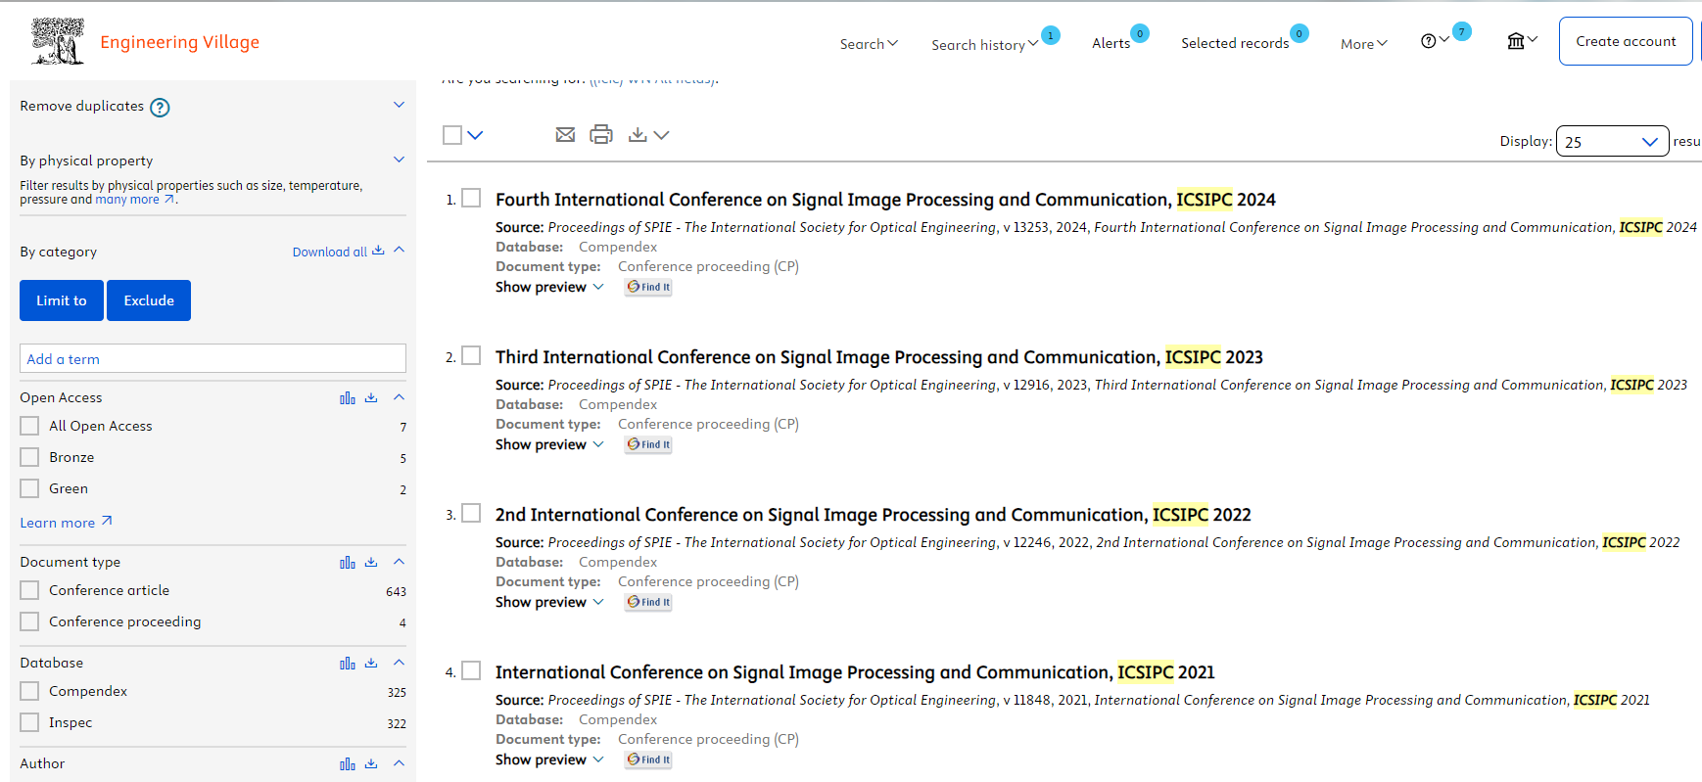Check the Conference proceeding filter
The width and height of the screenshot is (1702, 782).
(30, 621)
